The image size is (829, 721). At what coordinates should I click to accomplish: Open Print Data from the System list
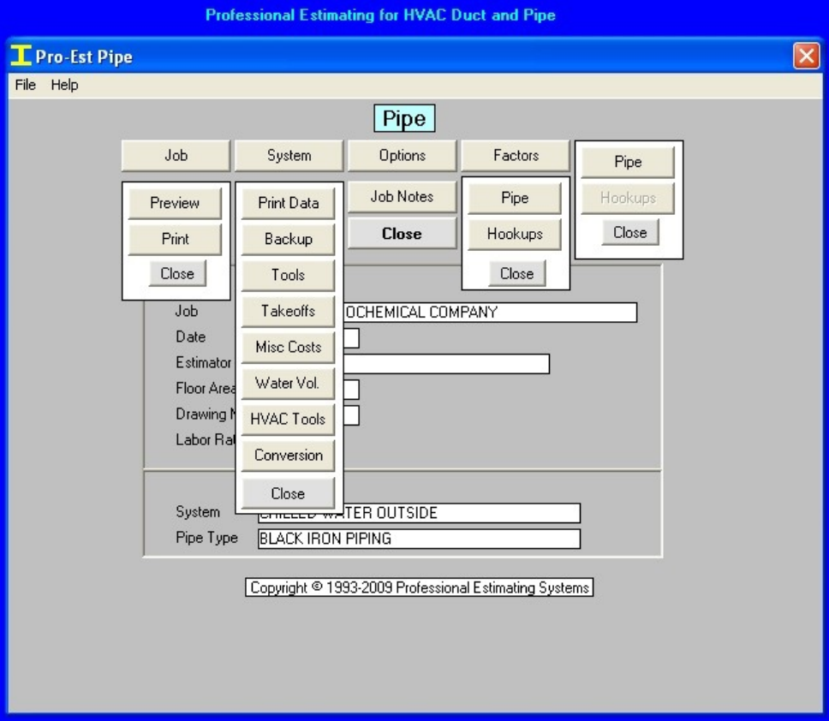click(x=288, y=203)
